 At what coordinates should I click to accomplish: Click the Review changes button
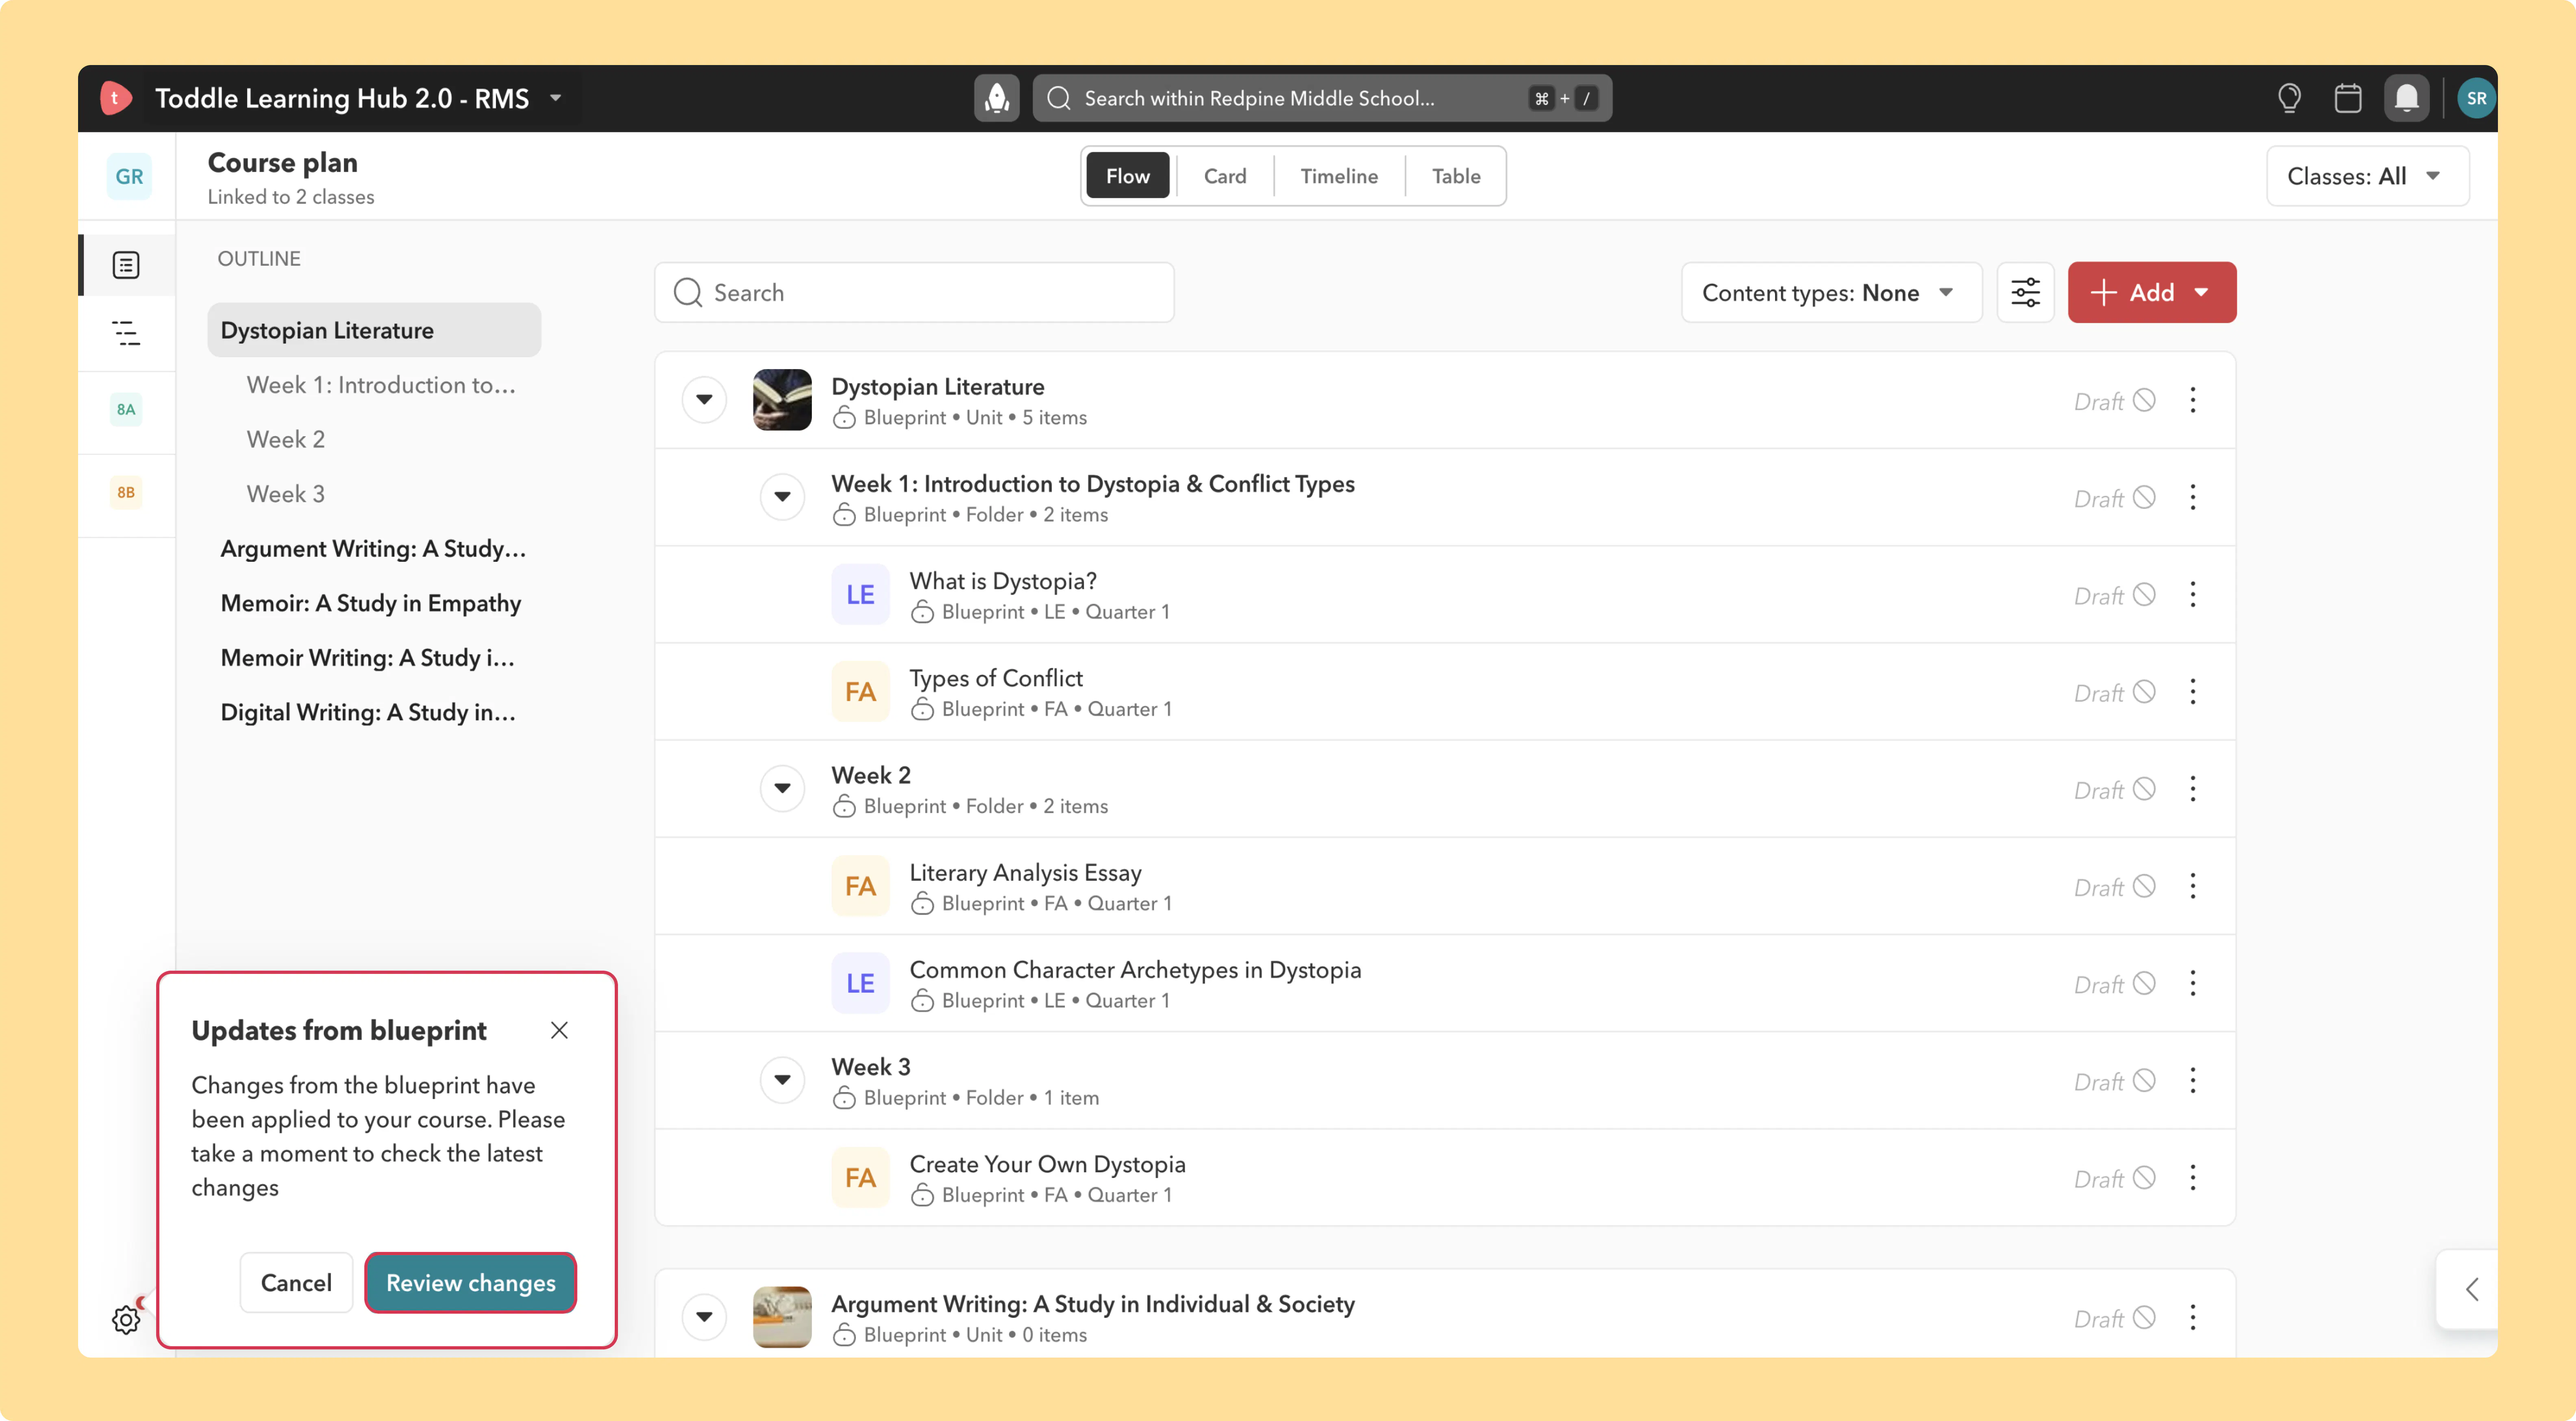[470, 1283]
